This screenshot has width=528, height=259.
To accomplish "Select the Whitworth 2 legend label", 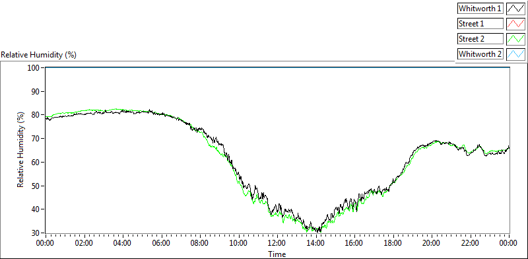I will pos(480,54).
